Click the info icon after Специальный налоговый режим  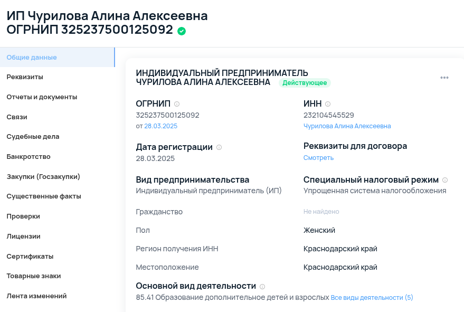446,179
